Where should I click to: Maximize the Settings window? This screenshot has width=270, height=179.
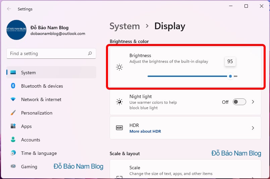(246, 6)
